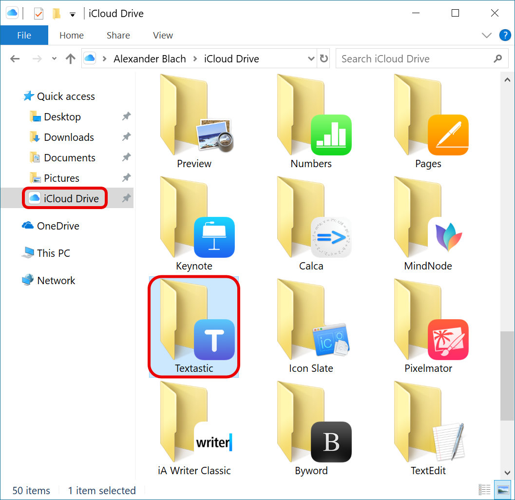Select Quick access in navigation pane
Image resolution: width=515 pixels, height=500 pixels.
click(x=59, y=96)
